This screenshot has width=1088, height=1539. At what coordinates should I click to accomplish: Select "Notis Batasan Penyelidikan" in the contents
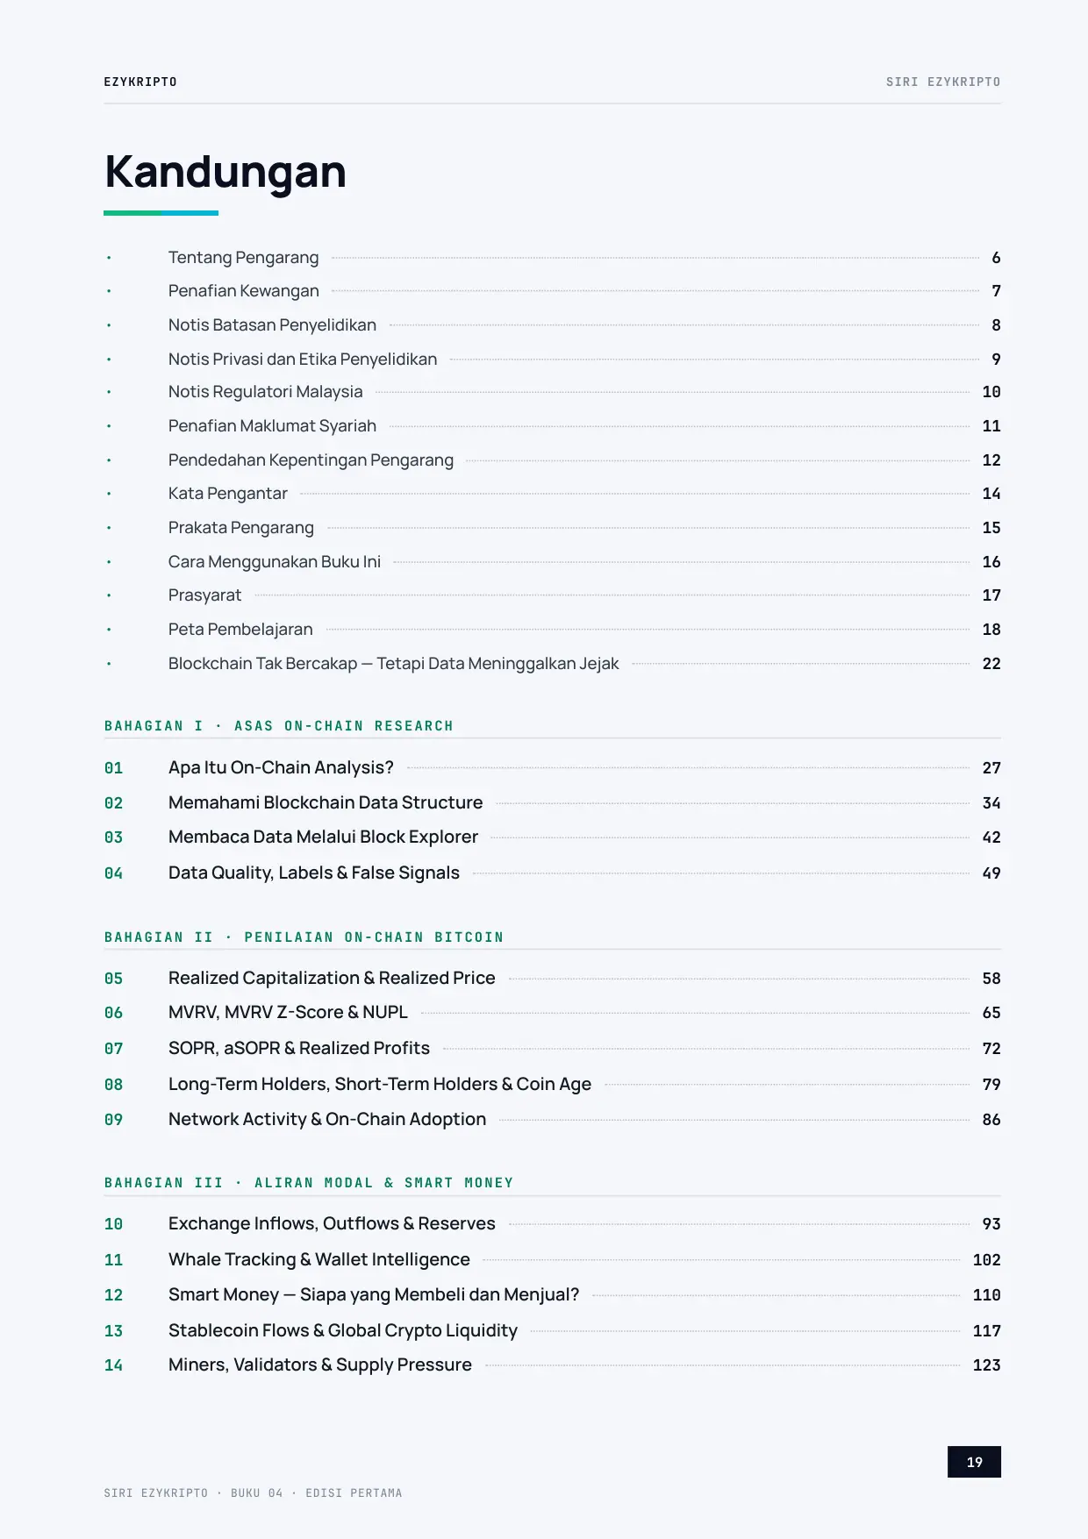point(272,325)
